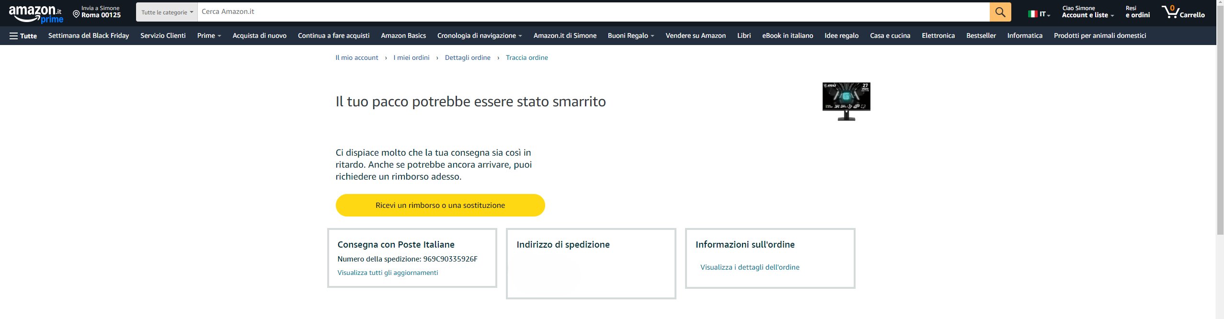This screenshot has width=1224, height=319.
Task: Open Tutte le categorie dropdown
Action: pyautogui.click(x=167, y=12)
